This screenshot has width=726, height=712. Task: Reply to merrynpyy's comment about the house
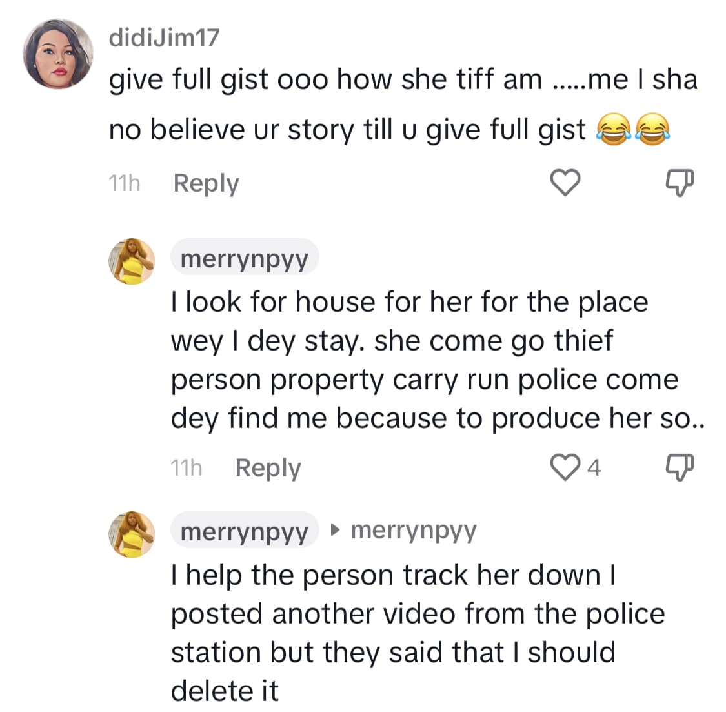268,467
